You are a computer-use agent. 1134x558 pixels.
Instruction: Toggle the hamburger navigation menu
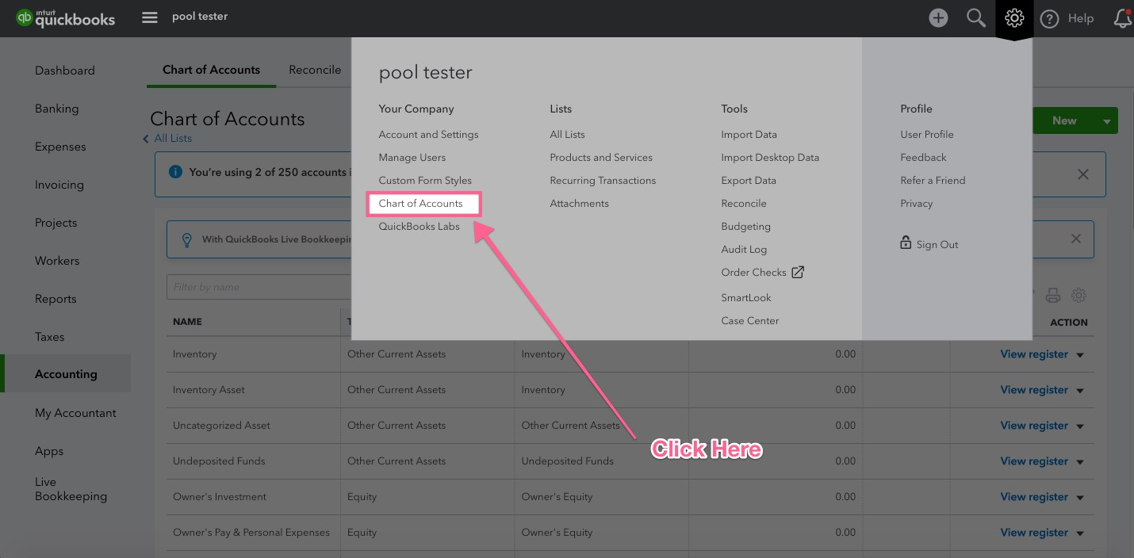point(150,17)
